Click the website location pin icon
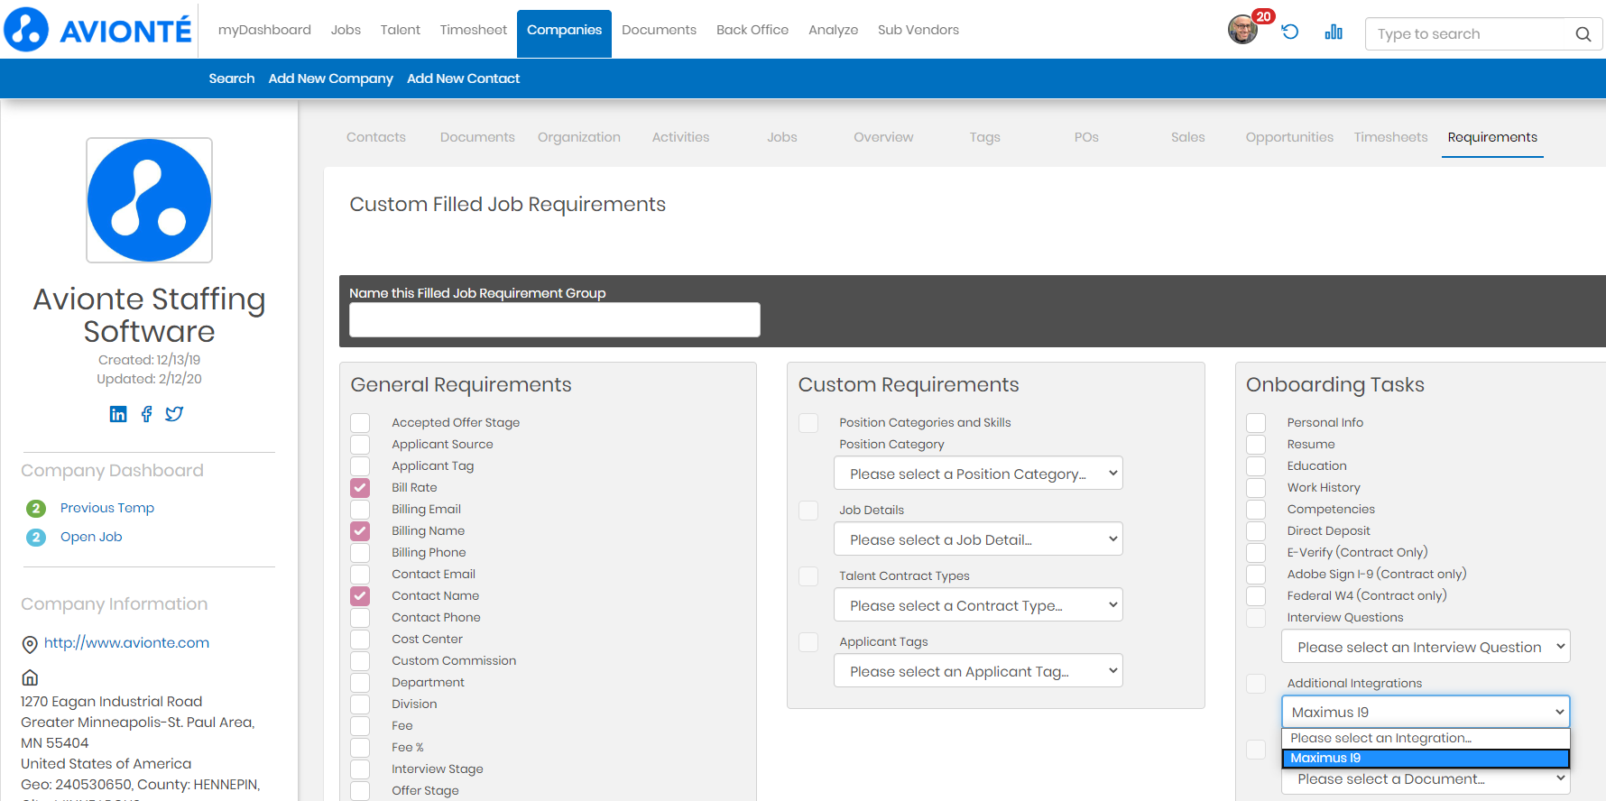The width and height of the screenshot is (1606, 801). 30,644
